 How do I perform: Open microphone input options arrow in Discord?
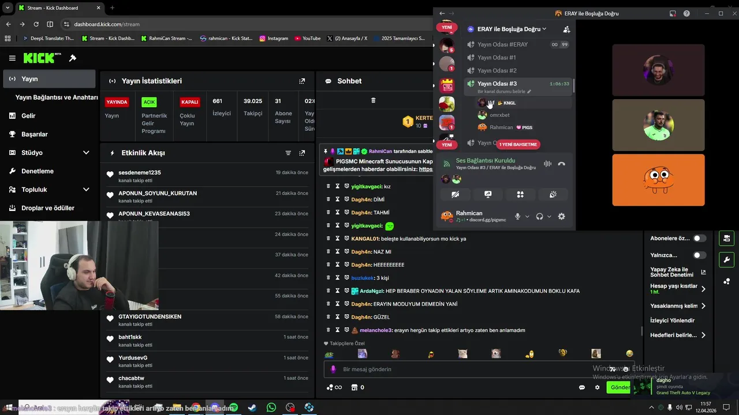[x=527, y=217]
